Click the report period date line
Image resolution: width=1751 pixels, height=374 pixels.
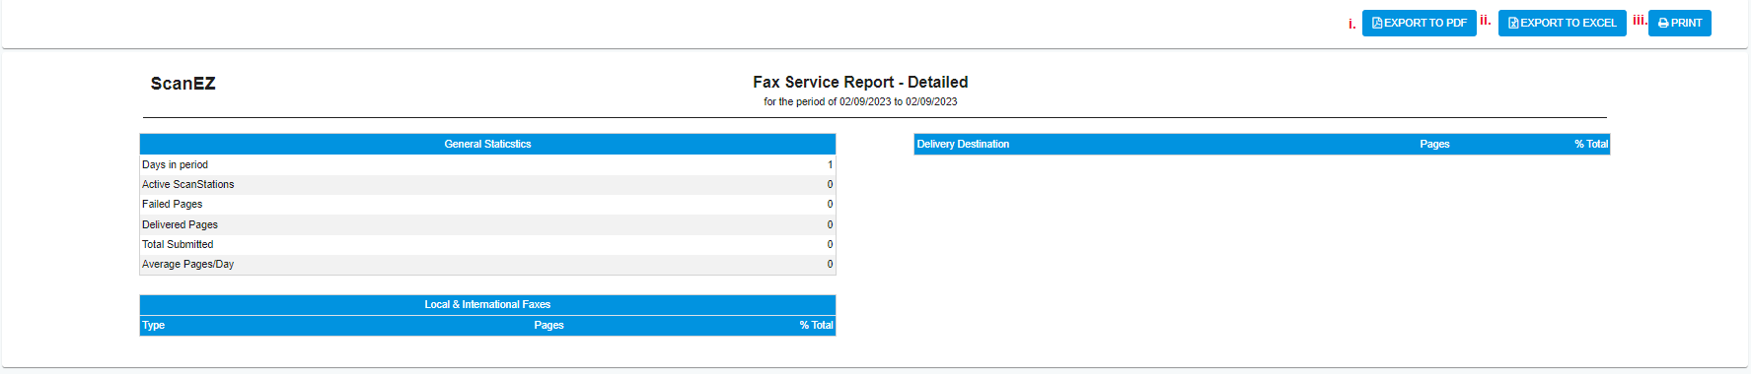tap(860, 101)
